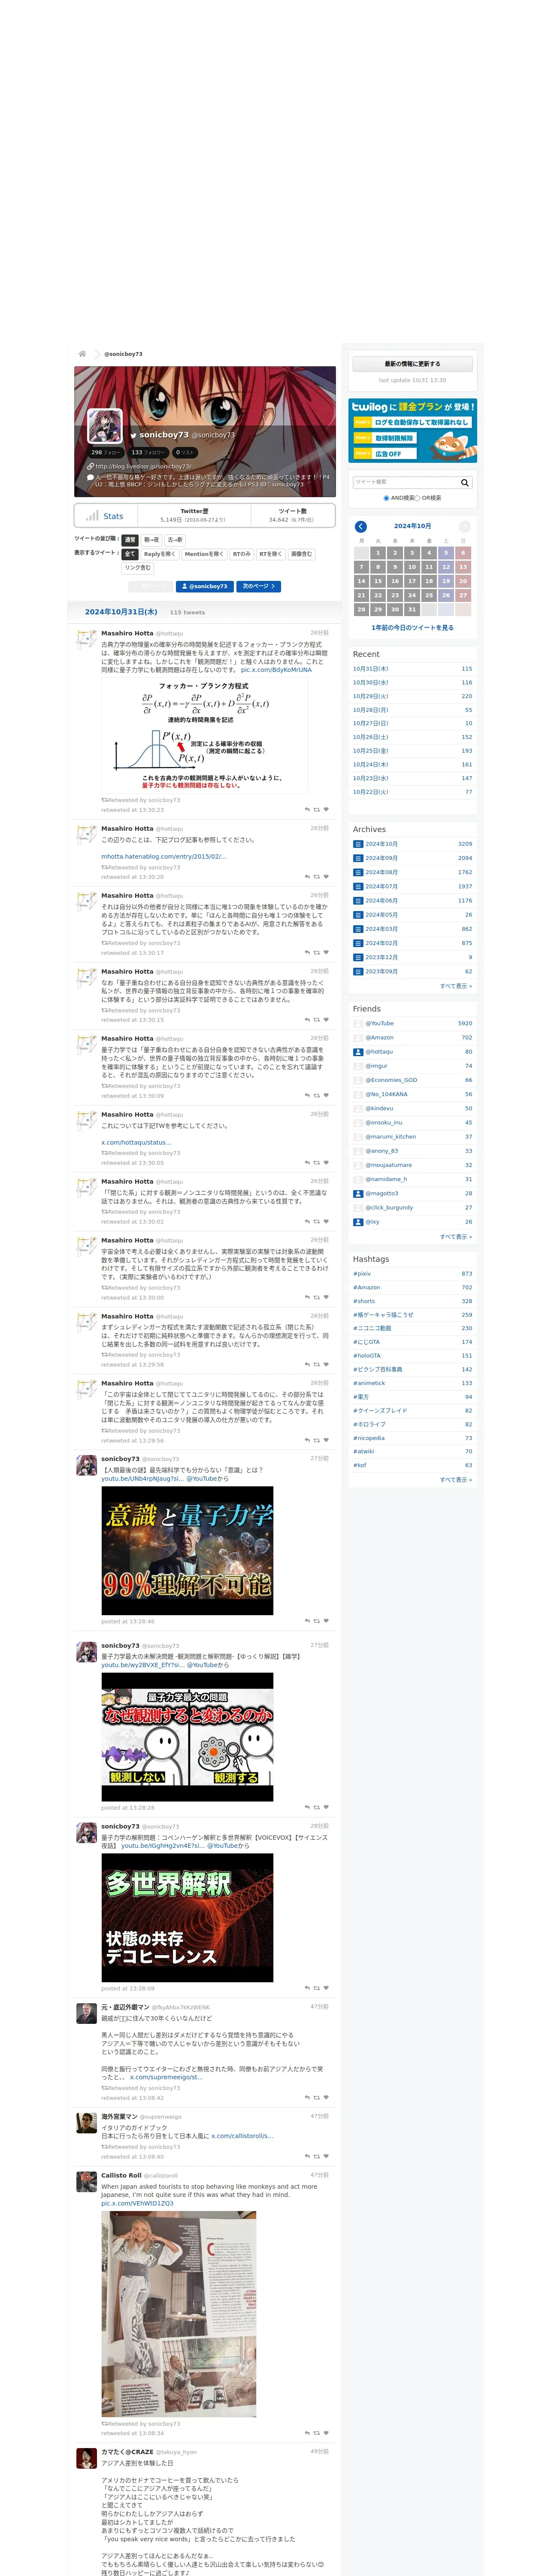Viewport: 551px width, 2576px height.
Task: Open the mhotta.hatenablog.com link in tweet
Action: 164,857
